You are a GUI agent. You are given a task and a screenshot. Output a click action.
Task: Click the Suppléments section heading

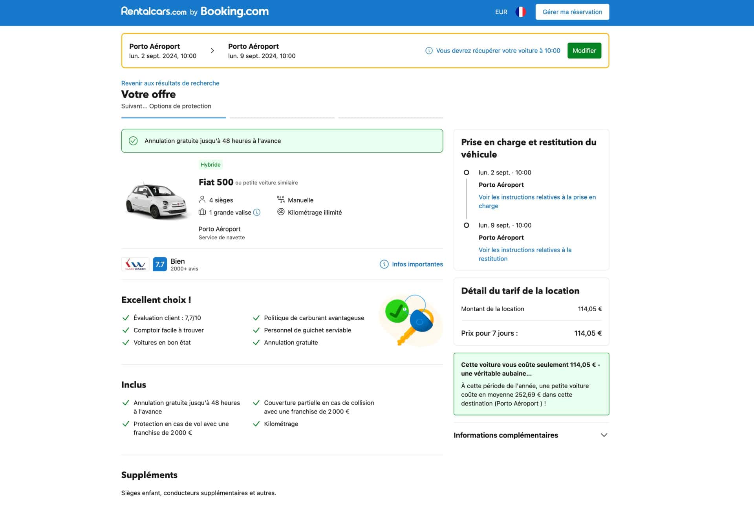[149, 475]
